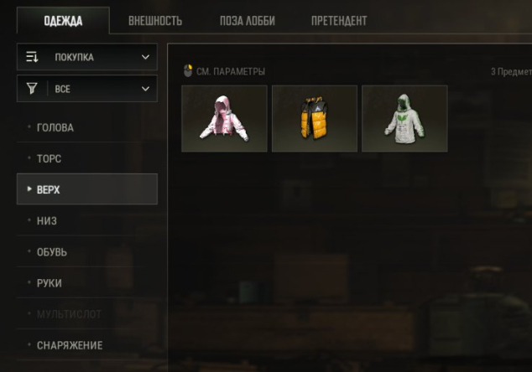Open the ПОКУПКА sort combo box

87,57
